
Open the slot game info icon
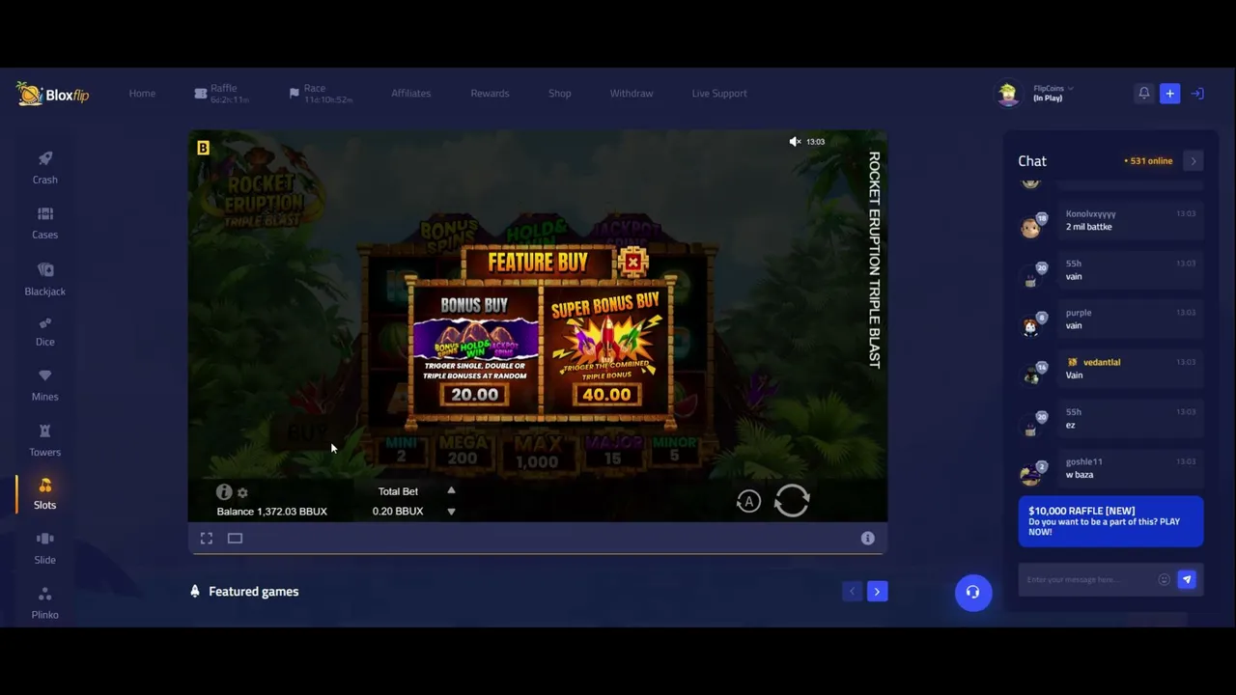click(224, 492)
